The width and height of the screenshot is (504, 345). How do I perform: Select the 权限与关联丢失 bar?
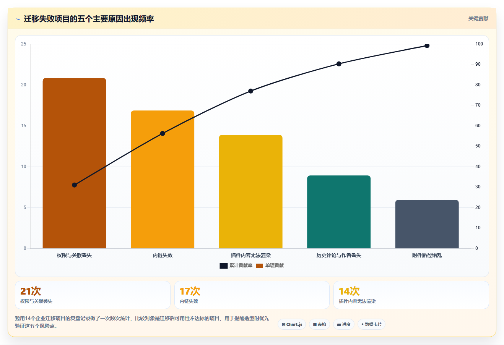click(x=74, y=163)
